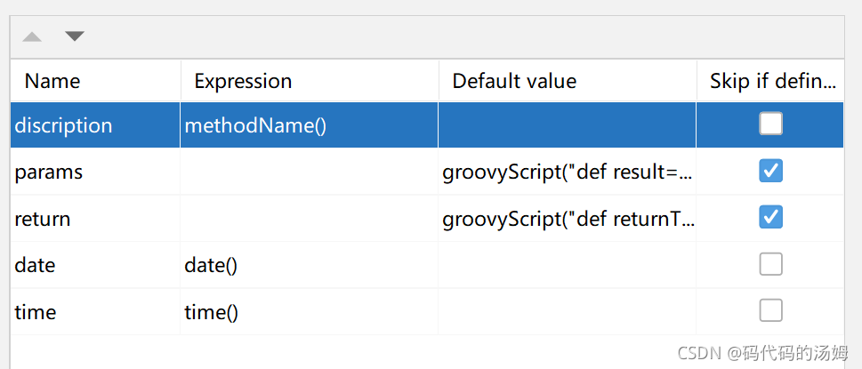This screenshot has height=369, width=862.
Task: Uncheck Skip if defined for params
Action: click(x=770, y=172)
